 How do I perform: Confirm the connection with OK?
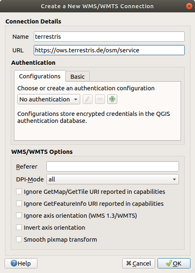click(174, 263)
